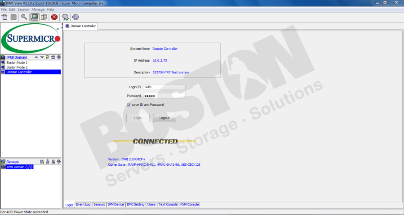This screenshot has height=215, width=404.
Task: Switch to the Text Console tab
Action: [x=168, y=204]
